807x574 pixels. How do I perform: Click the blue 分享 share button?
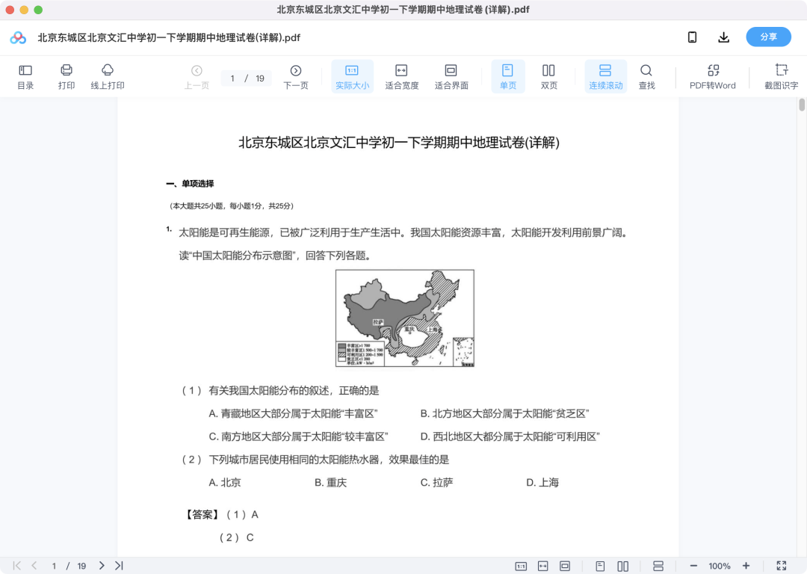[768, 37]
